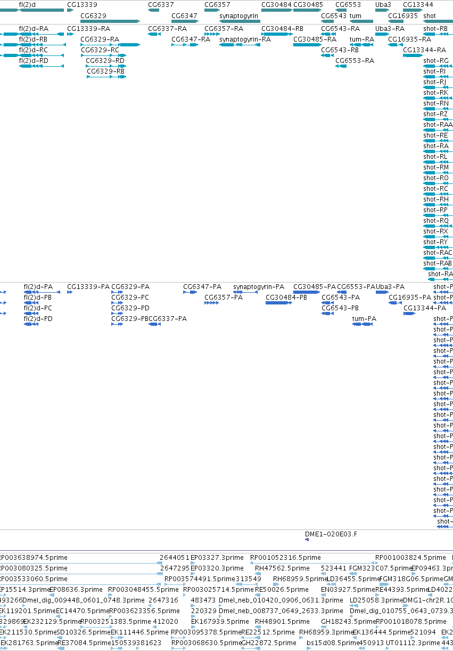
Task: Click transcript CG6553-RA
Action: click(355, 61)
